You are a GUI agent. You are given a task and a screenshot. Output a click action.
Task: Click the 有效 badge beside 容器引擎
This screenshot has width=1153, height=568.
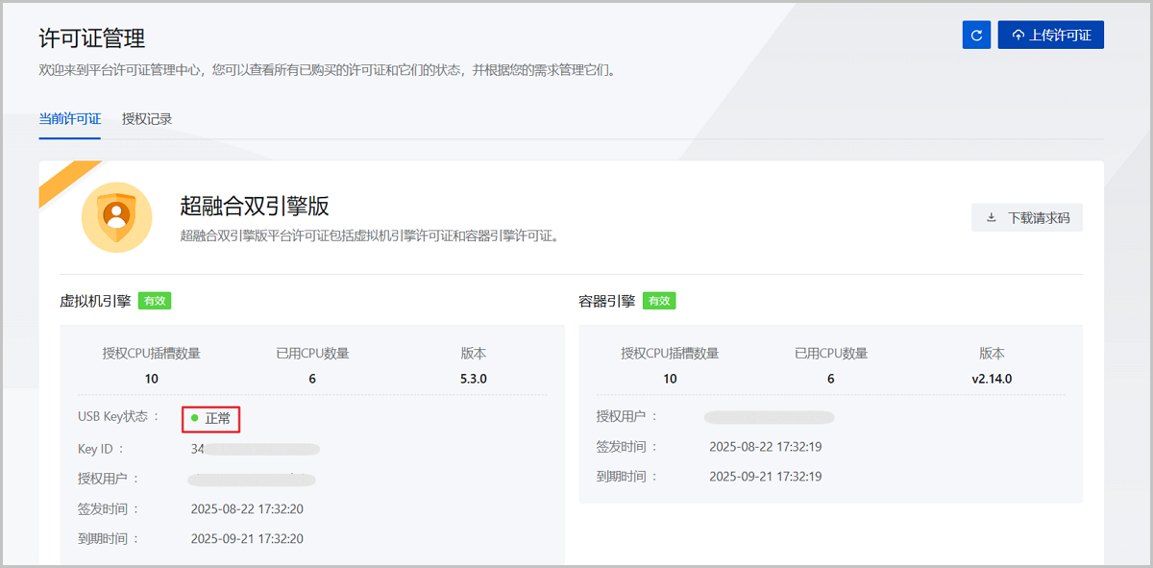coord(659,301)
